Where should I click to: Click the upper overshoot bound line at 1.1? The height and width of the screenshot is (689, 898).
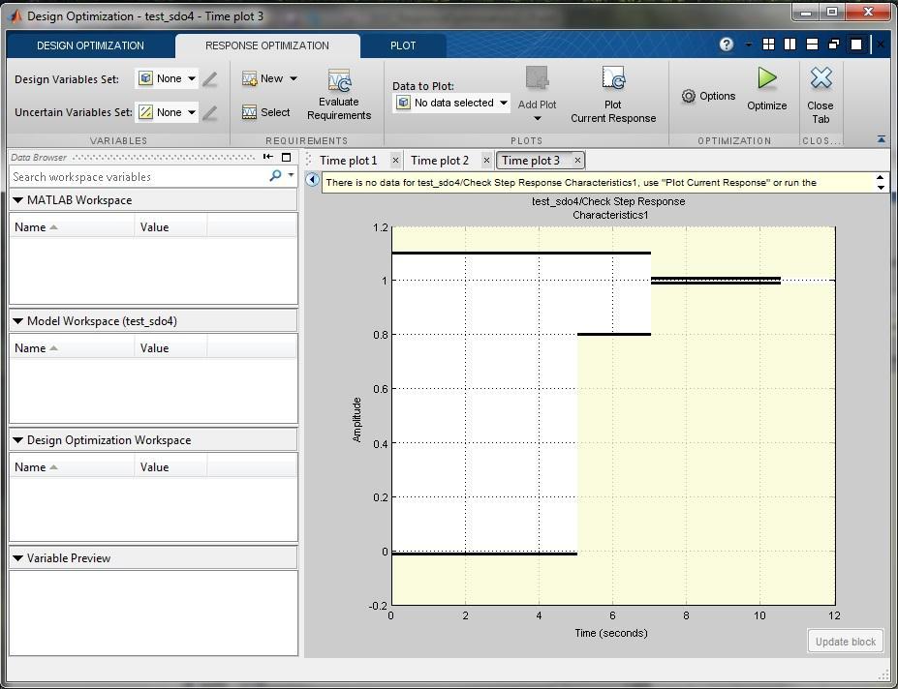click(521, 253)
